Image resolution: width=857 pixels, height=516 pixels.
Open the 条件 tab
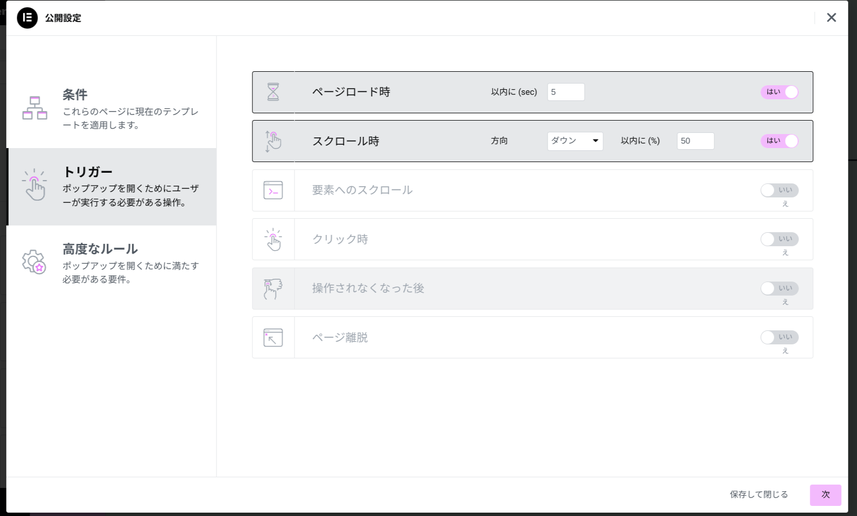coord(112,109)
